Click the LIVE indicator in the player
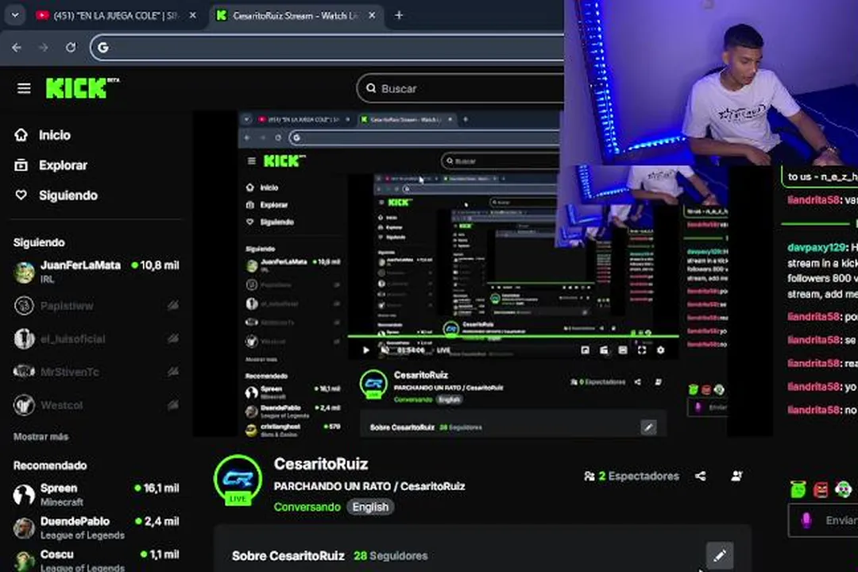This screenshot has height=572, width=858. (443, 350)
